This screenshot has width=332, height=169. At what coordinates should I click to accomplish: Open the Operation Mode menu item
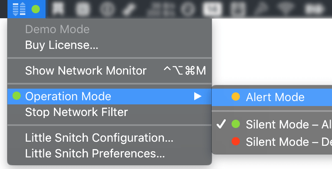tap(110, 97)
